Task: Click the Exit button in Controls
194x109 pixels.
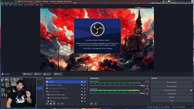Action: click(x=172, y=101)
